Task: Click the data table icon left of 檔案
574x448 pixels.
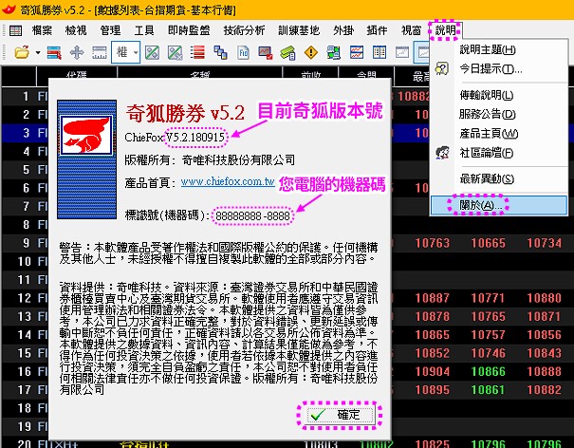Action: [x=15, y=30]
